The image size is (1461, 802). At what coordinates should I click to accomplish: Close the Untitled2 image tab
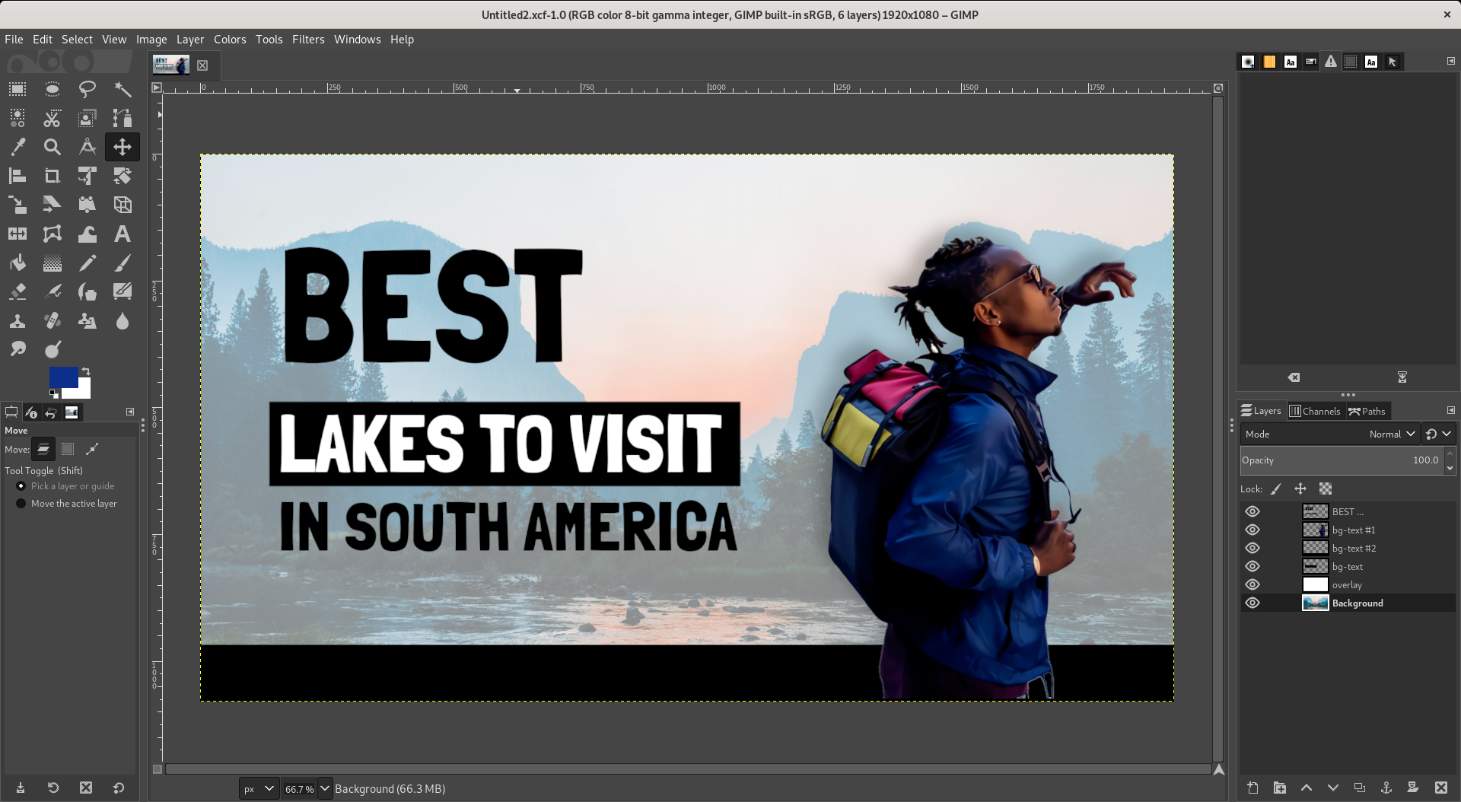pyautogui.click(x=202, y=65)
